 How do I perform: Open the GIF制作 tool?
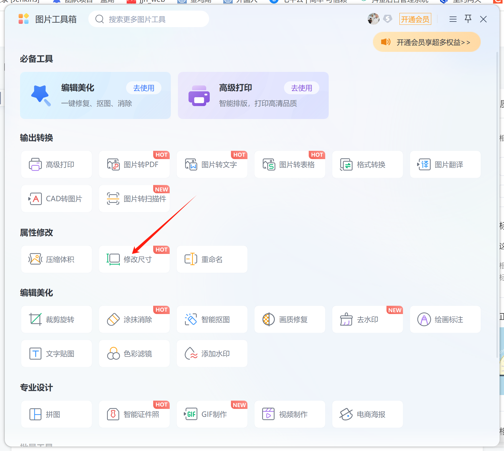(x=212, y=414)
